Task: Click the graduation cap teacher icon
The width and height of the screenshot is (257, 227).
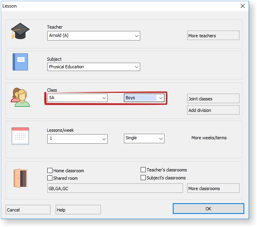Action: pyautogui.click(x=20, y=31)
